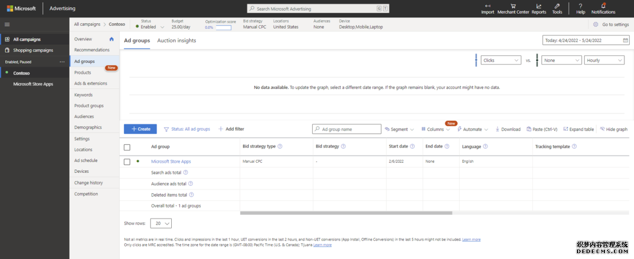This screenshot has width=634, height=259.
Task: Click the Shopping campaigns bag icon
Action: [x=7, y=50]
